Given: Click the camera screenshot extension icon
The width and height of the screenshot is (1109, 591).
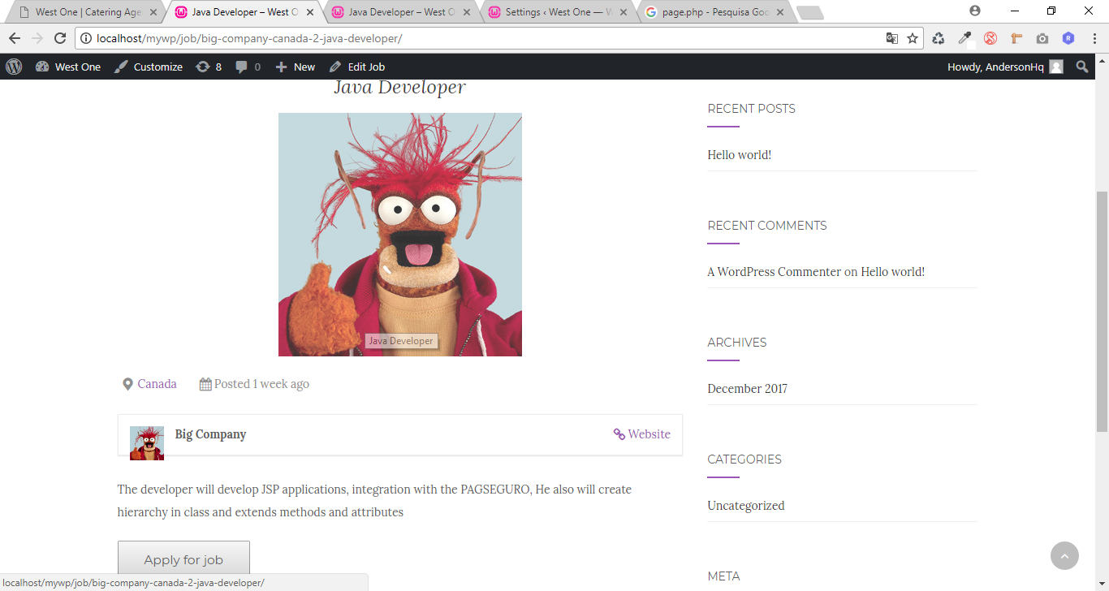Looking at the screenshot, I should (1042, 38).
